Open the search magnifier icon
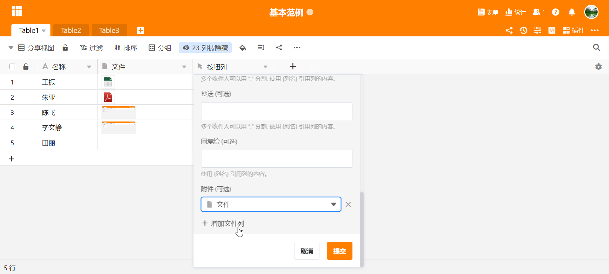Viewport: 609px width, 274px height. click(596, 47)
